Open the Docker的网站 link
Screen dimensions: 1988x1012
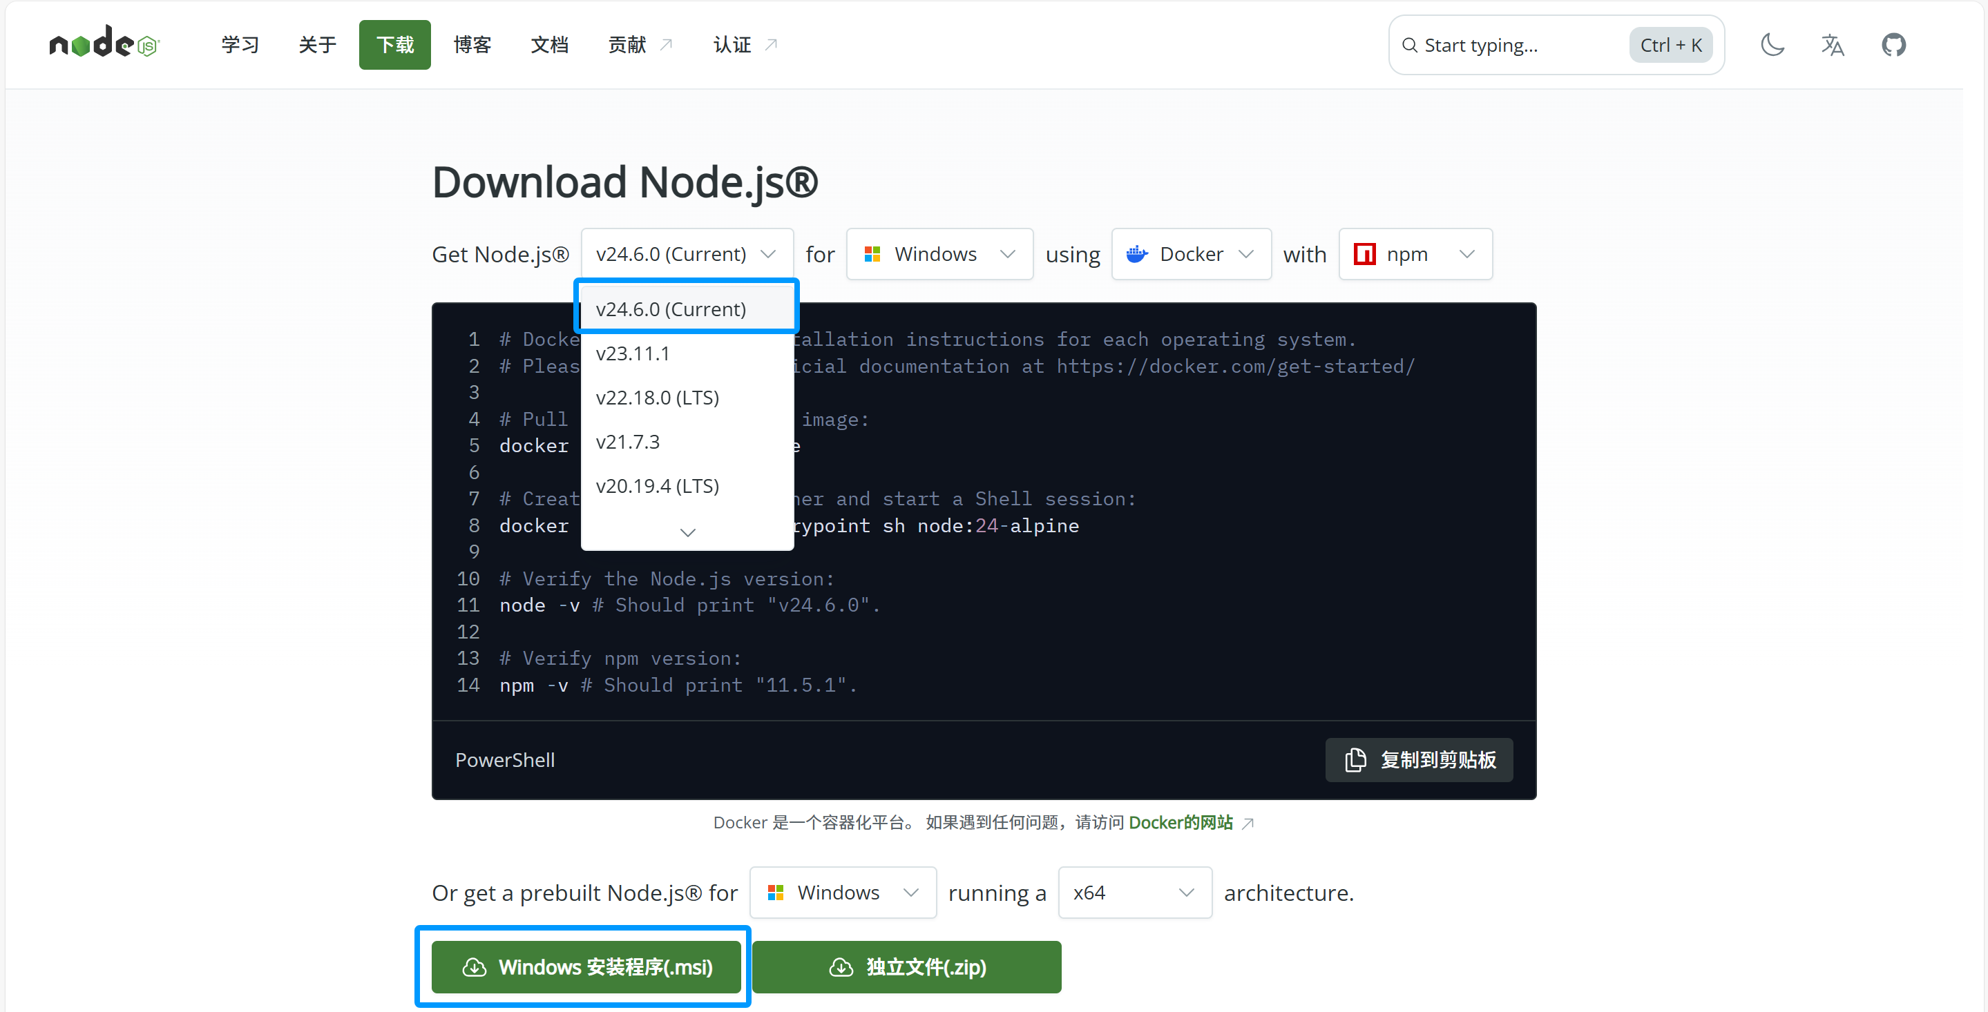(x=1180, y=822)
